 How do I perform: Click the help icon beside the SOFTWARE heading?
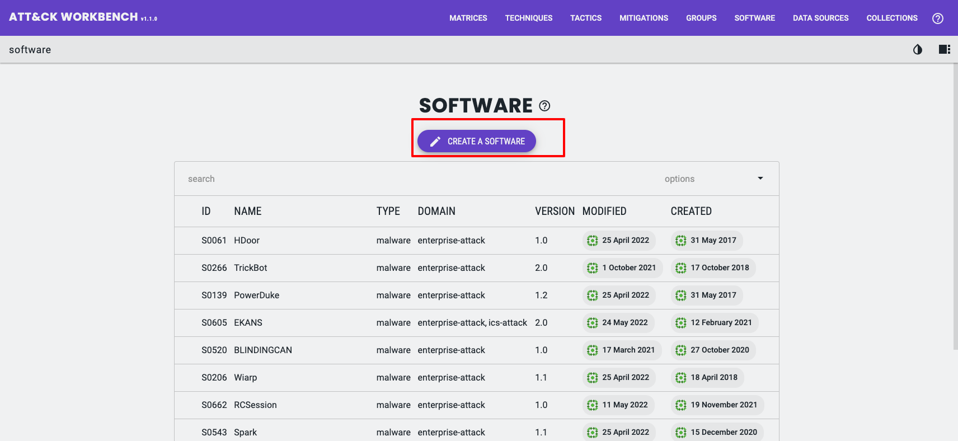point(544,106)
